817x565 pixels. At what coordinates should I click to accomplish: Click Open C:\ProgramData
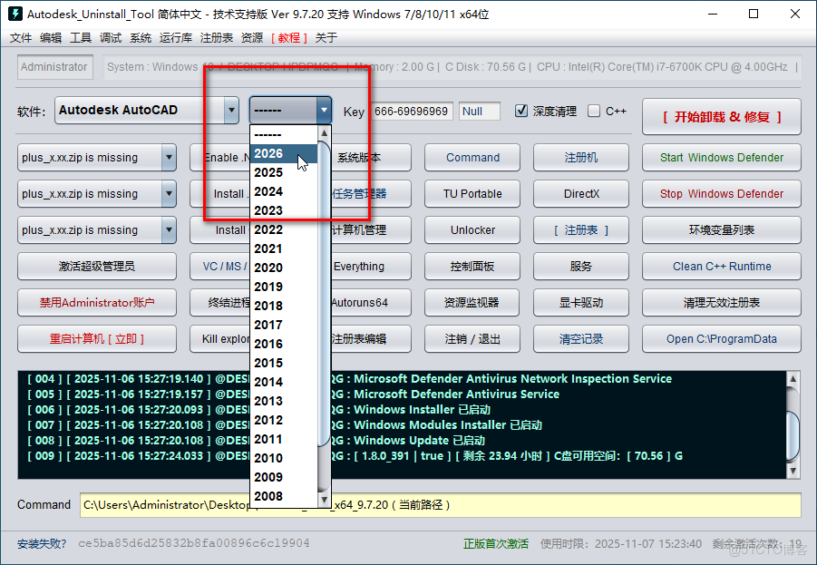pos(721,338)
